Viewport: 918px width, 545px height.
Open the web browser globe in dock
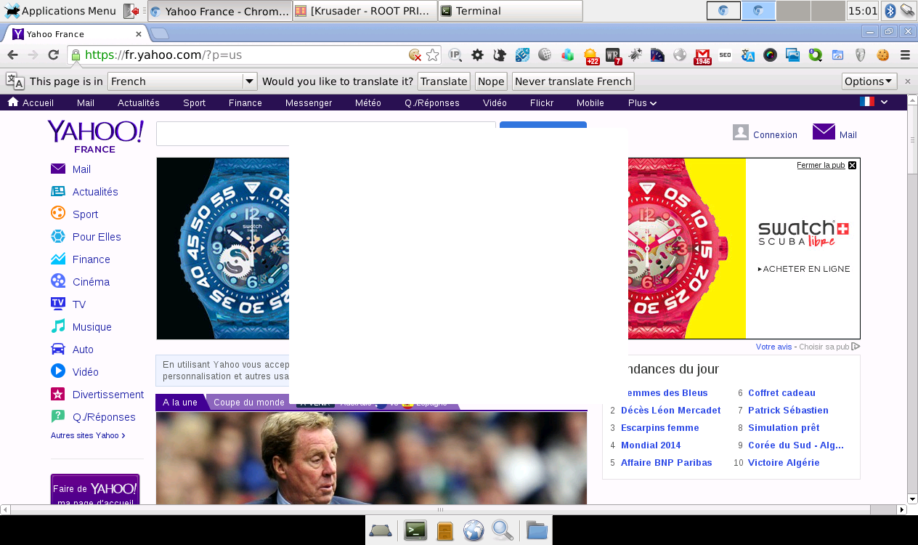[x=474, y=530]
